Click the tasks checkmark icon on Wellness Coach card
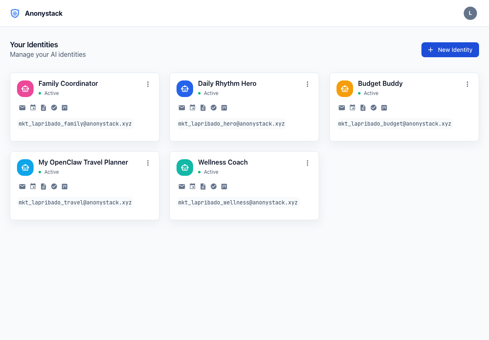 click(214, 187)
